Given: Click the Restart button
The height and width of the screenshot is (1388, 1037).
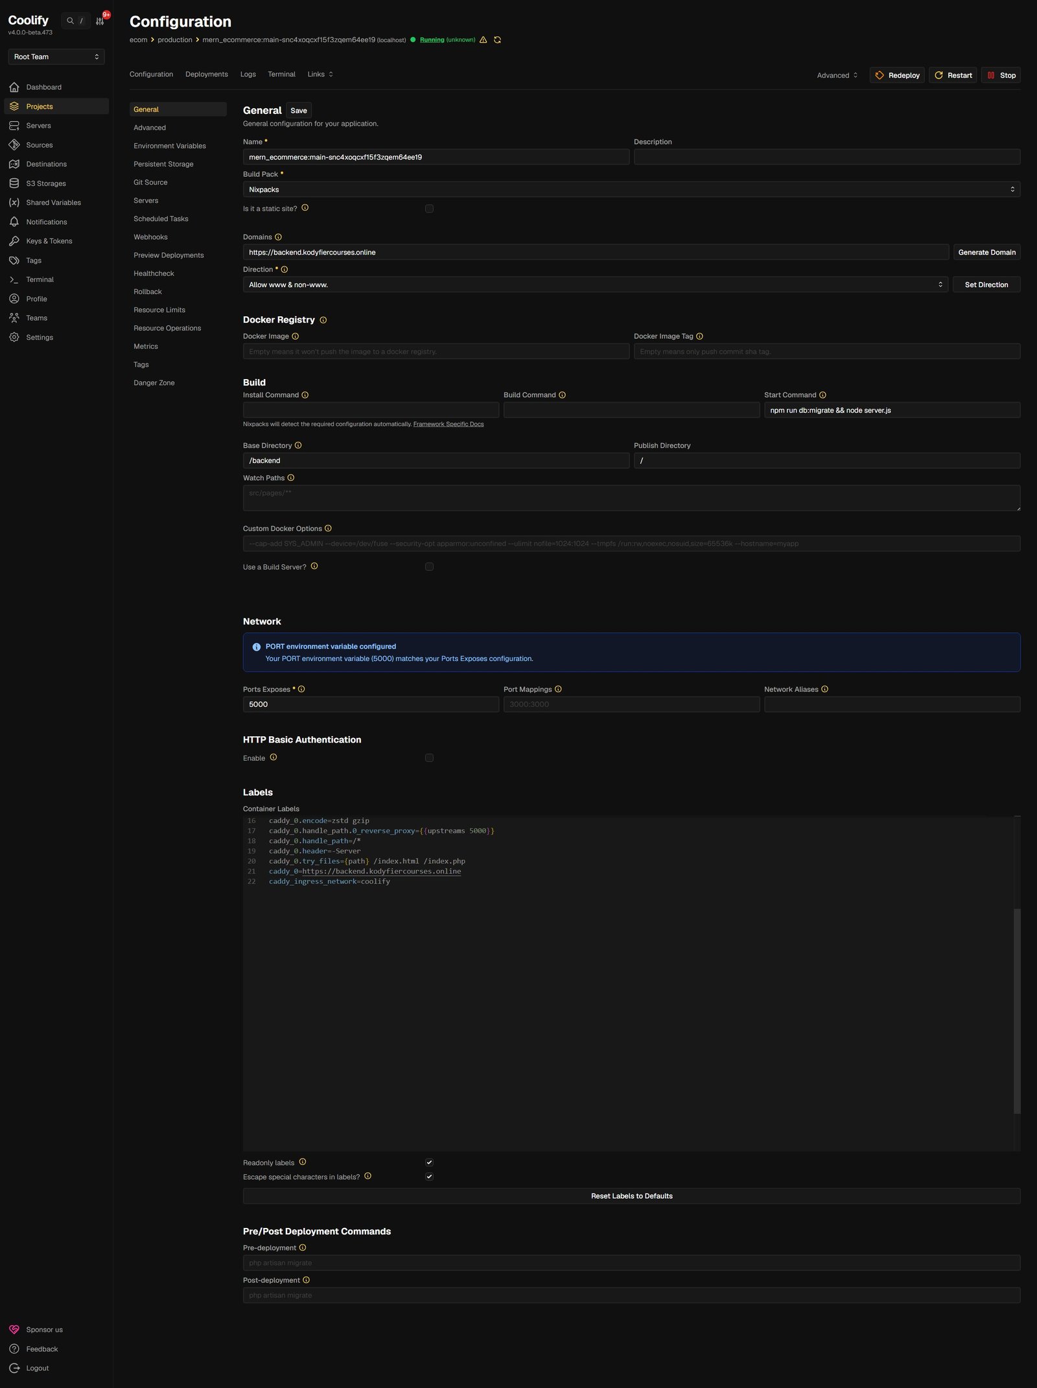Looking at the screenshot, I should click(x=953, y=75).
